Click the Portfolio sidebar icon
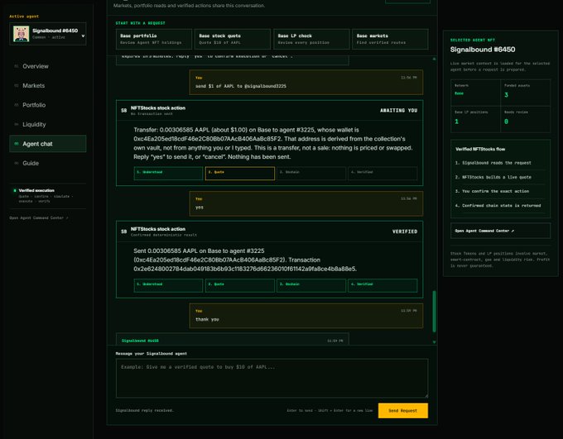 click(17, 105)
